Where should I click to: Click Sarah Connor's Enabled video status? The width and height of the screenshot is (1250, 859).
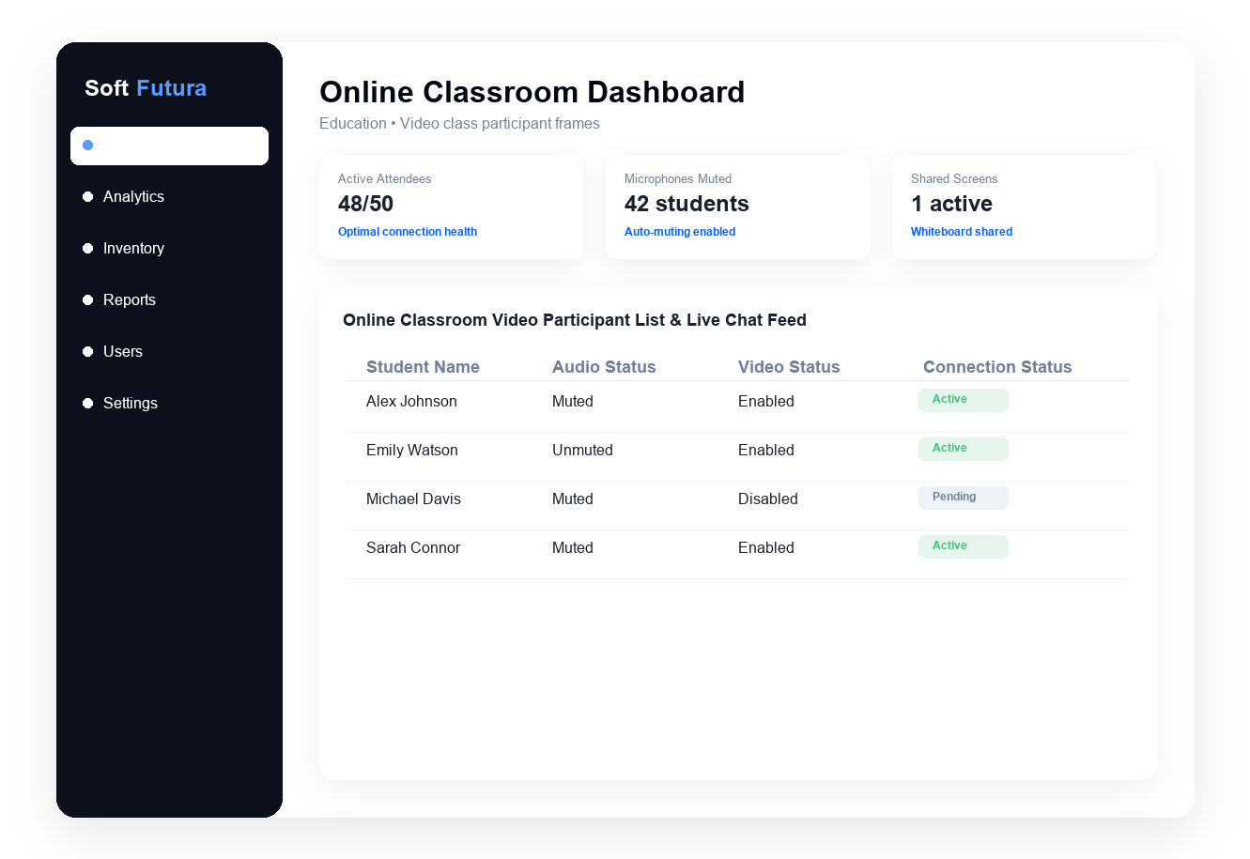(x=766, y=547)
